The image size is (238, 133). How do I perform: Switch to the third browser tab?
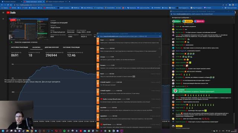(x=57, y=1)
